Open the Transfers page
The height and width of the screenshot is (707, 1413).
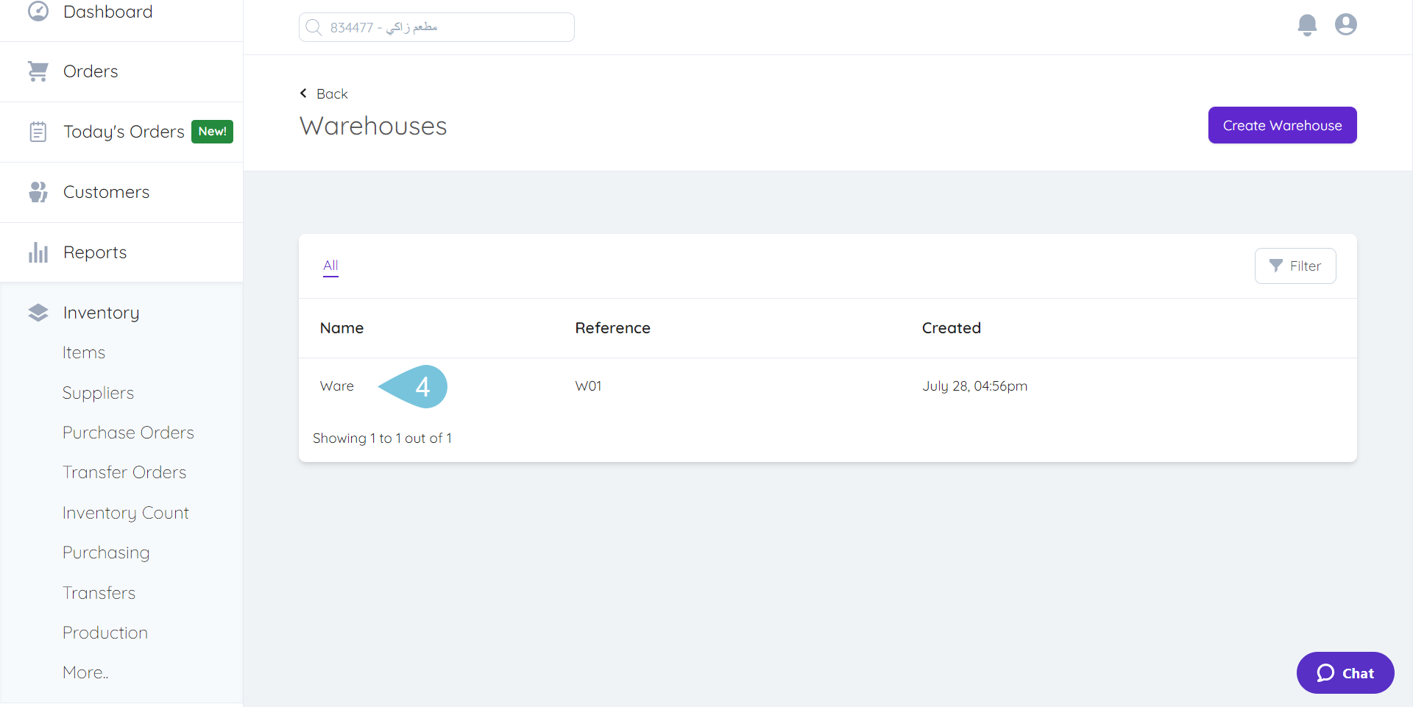coord(99,593)
